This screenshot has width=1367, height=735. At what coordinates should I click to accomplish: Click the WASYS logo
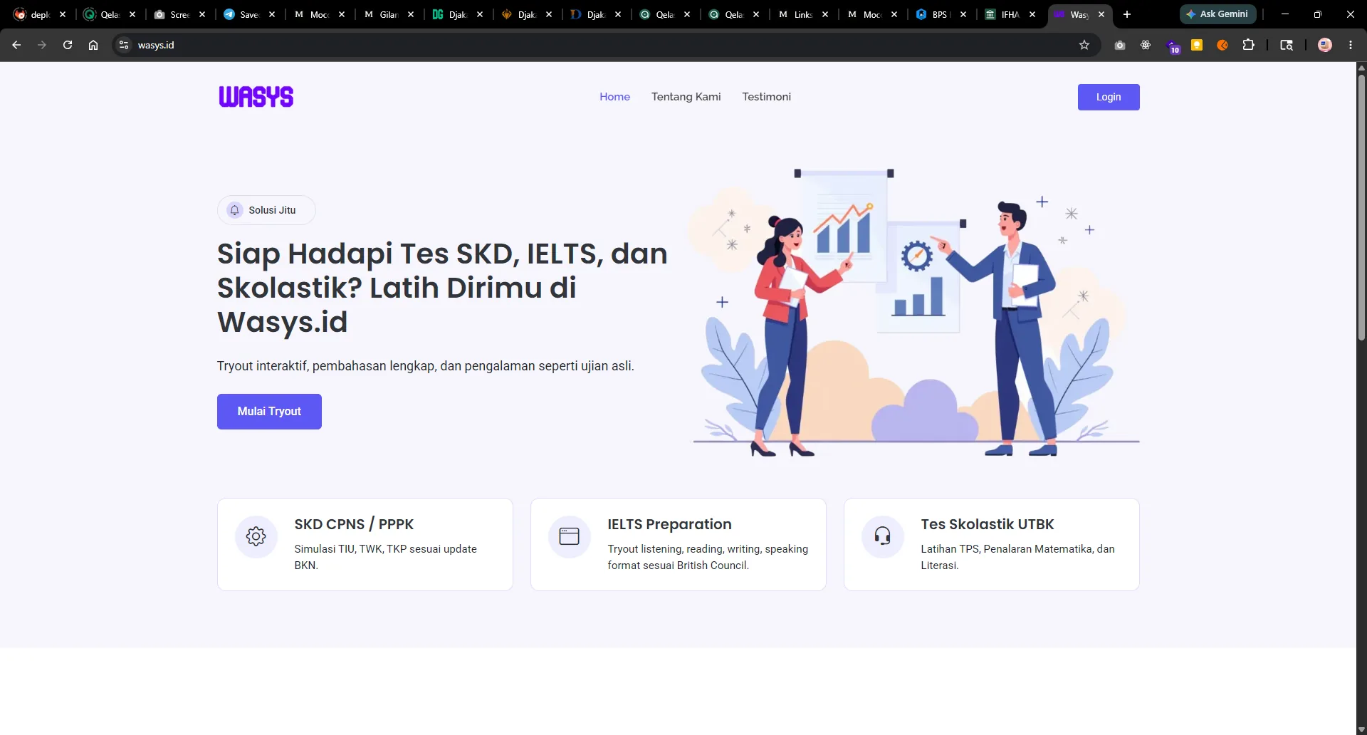(x=256, y=97)
